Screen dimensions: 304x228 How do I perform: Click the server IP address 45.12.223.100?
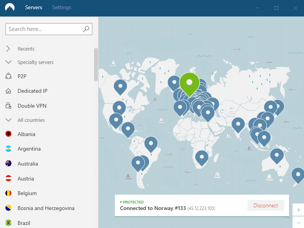pos(201,208)
